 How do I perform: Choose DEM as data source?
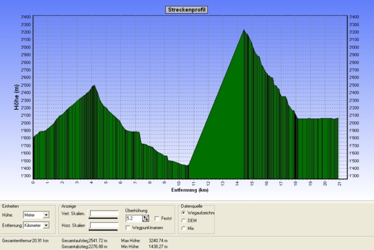tap(183, 220)
